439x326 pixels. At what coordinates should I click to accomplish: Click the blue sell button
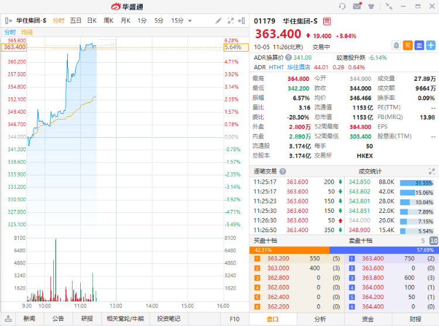419,45
